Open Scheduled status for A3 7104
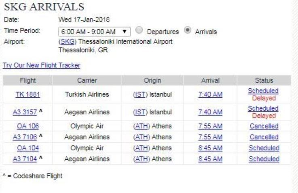Screen dimensions: 298x193 (264, 159)
